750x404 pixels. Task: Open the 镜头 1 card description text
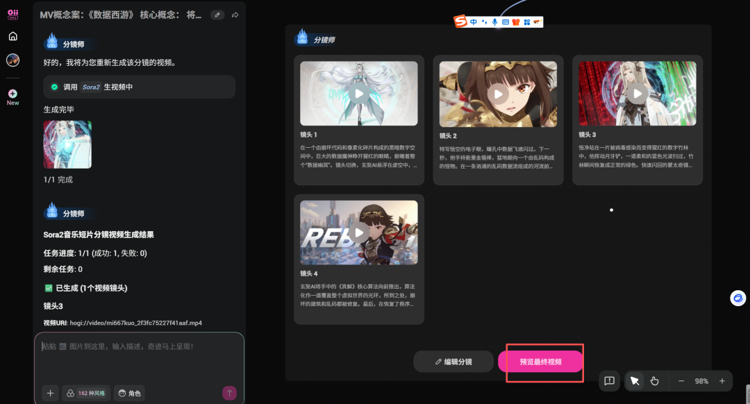point(359,156)
